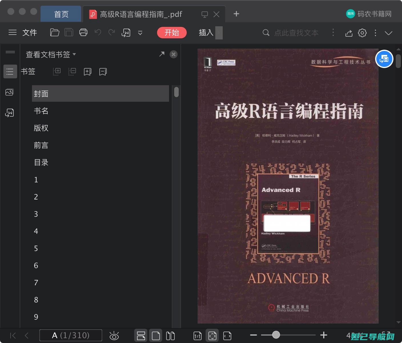Viewport: 402px width, 343px height.
Task: Click the presentation display icon on tab
Action: coord(205,14)
